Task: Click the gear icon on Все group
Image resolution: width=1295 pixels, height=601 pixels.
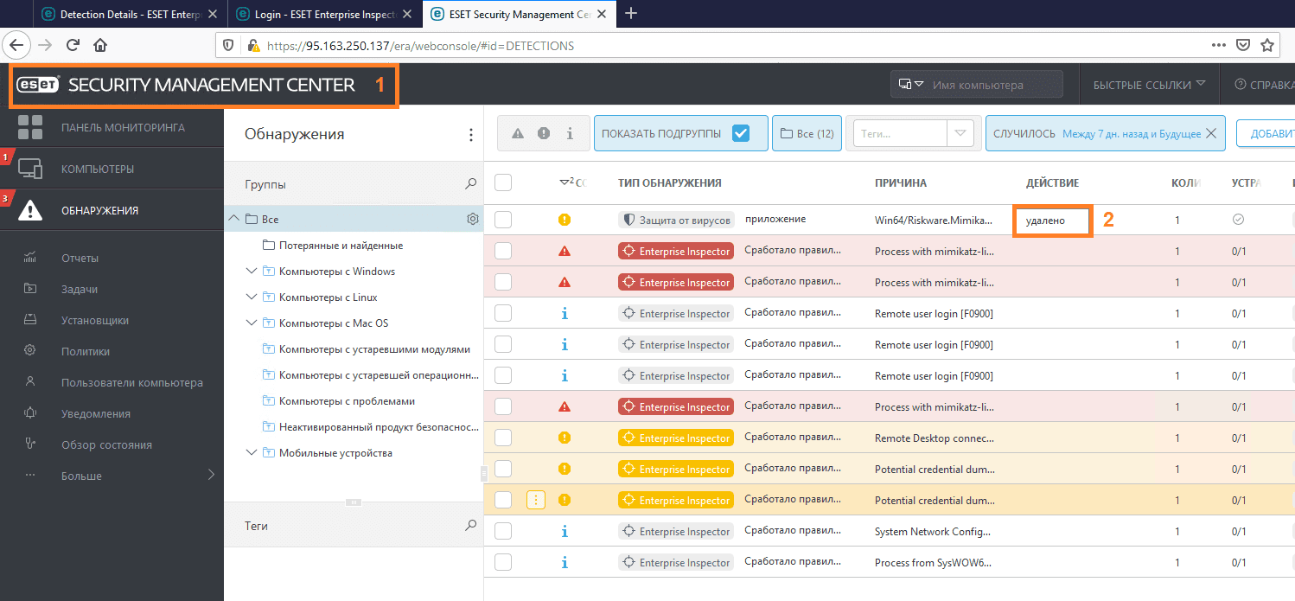Action: (x=473, y=220)
